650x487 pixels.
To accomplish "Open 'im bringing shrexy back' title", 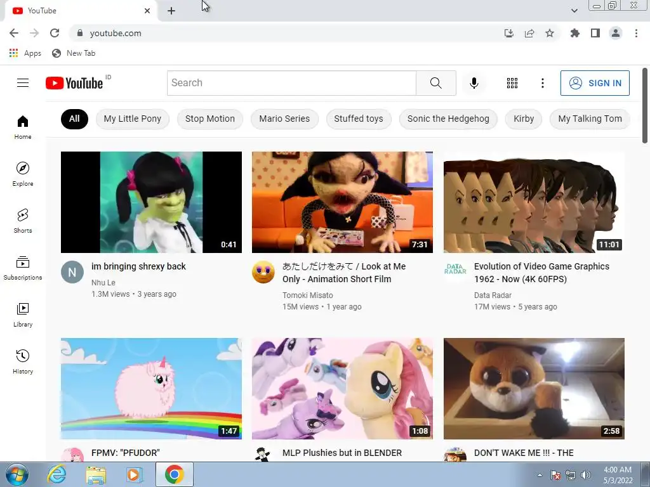I will click(138, 266).
